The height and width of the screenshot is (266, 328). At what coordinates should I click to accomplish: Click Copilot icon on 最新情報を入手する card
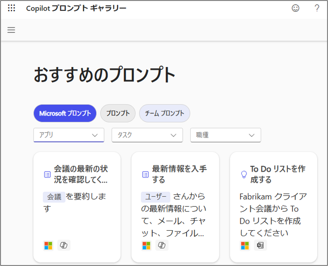click(161, 245)
